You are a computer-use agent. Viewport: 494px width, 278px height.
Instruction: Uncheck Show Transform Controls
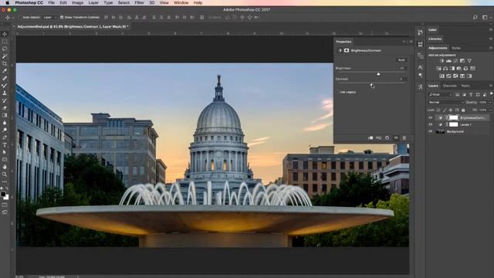tap(62, 17)
